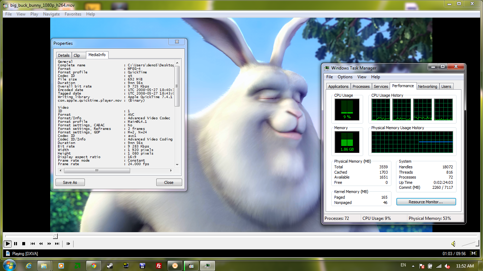
Task: Open the Navigate menu
Action: pos(52,14)
